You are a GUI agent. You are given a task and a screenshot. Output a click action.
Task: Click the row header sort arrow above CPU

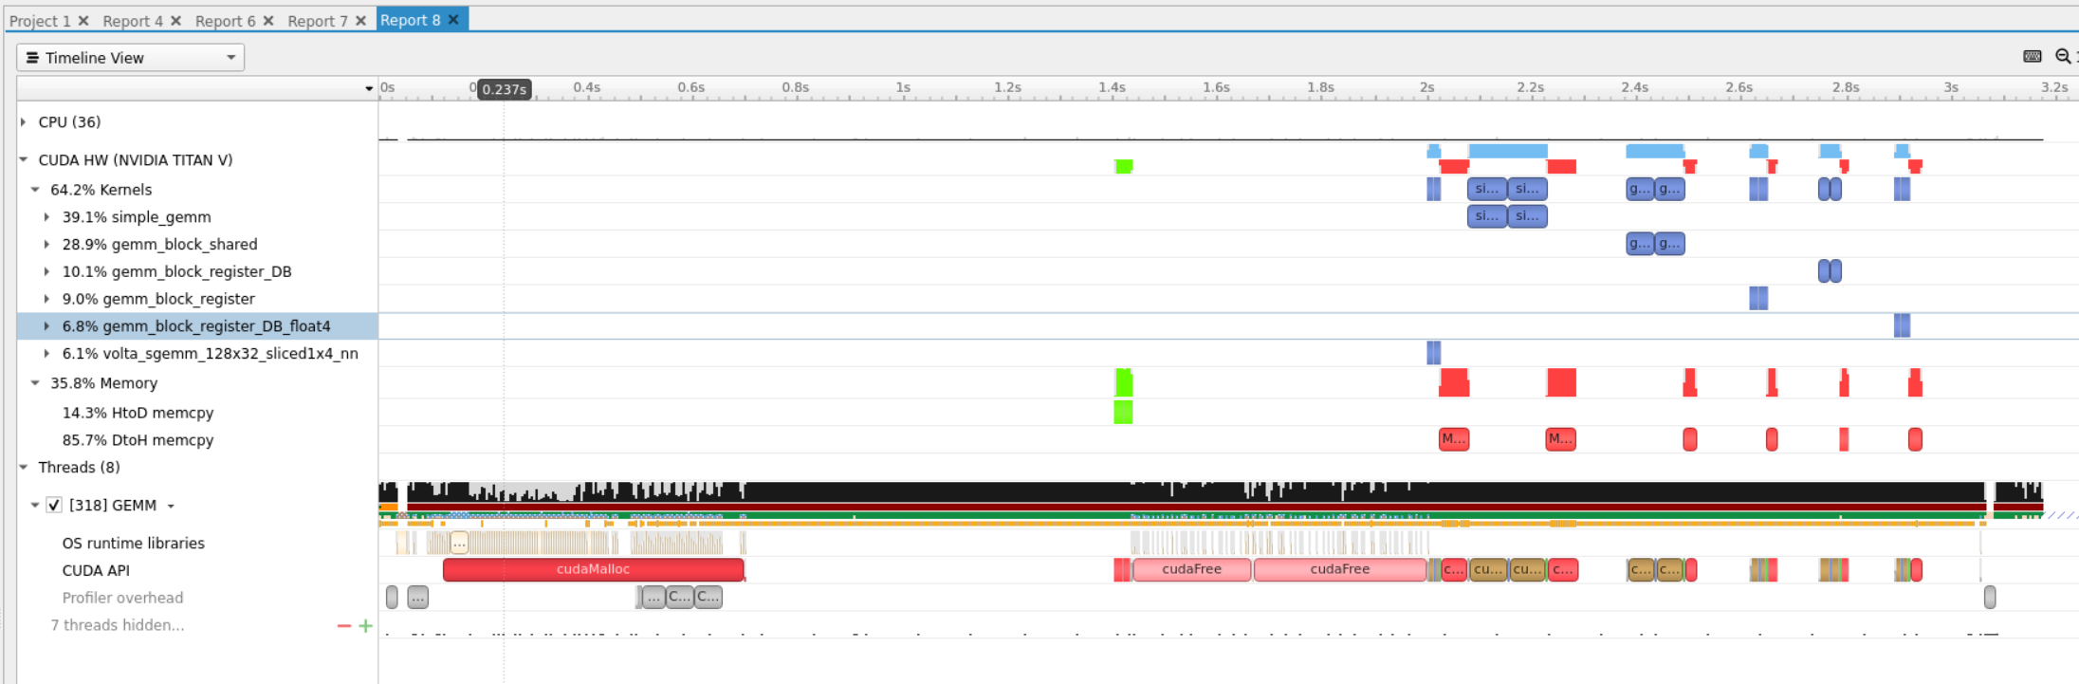[x=369, y=88]
